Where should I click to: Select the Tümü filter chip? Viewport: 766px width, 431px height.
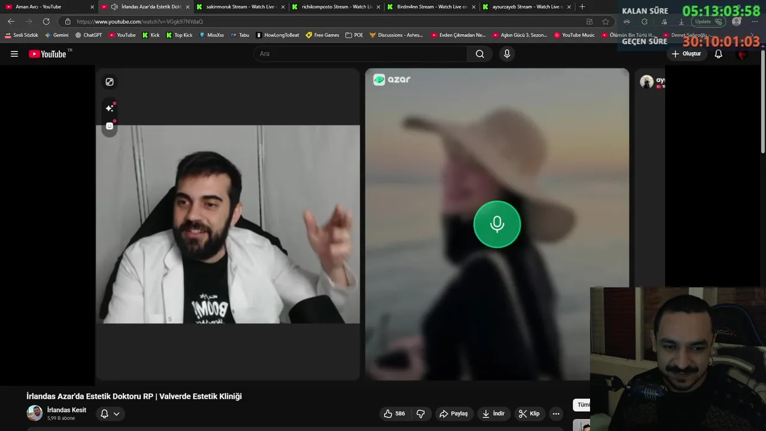coord(582,405)
